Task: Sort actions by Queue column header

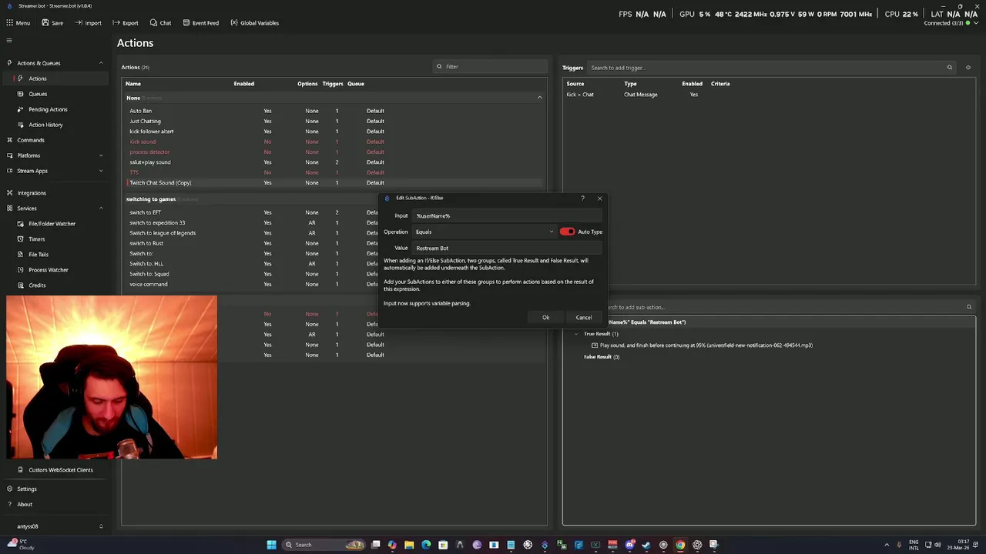Action: click(355, 84)
